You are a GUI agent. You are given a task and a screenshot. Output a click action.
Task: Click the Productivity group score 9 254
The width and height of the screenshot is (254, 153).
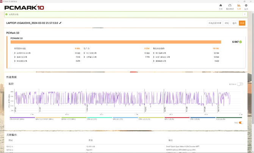pos(147,49)
